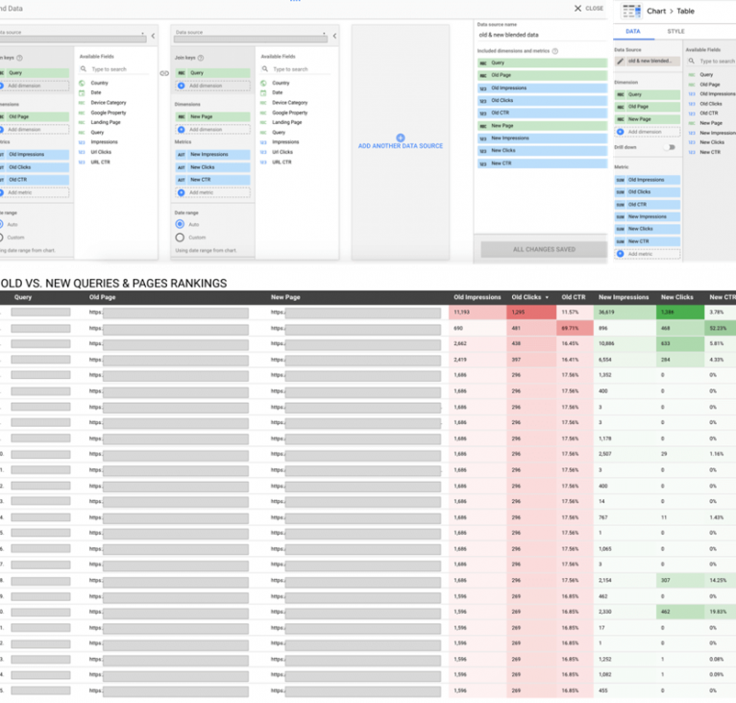
Task: Toggle the Drill down switch
Action: pos(670,147)
